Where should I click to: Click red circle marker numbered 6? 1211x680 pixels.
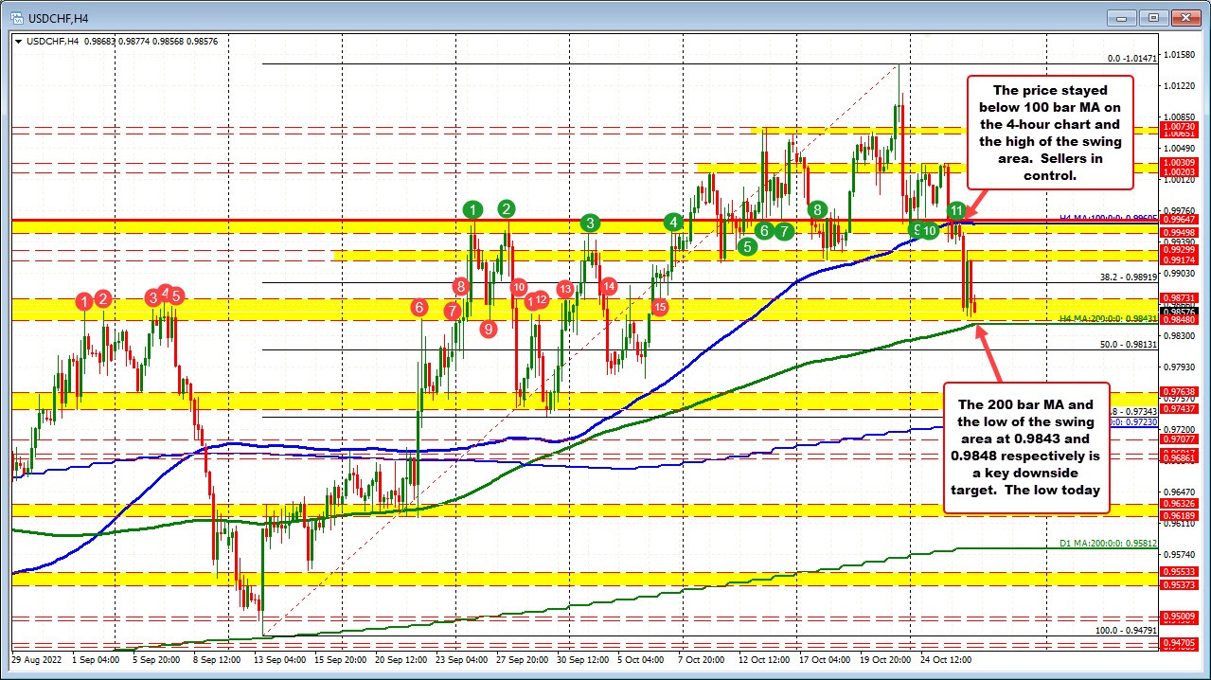pos(420,307)
